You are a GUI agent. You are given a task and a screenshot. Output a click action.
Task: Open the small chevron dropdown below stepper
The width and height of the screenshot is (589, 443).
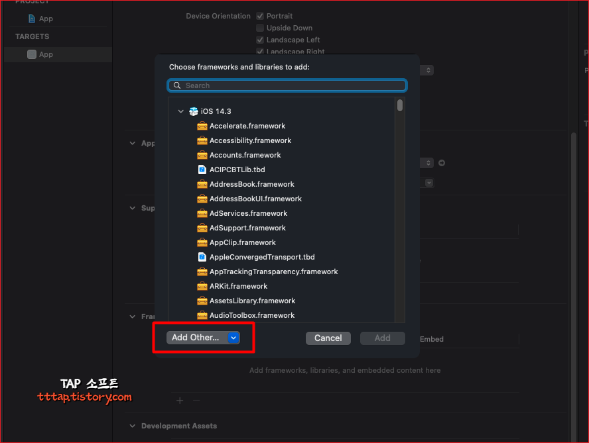coord(429,183)
